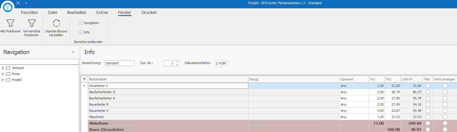457x132 pixels.
Task: Increase Zus.-Nr. with the up arrow
Action: pyautogui.click(x=177, y=62)
